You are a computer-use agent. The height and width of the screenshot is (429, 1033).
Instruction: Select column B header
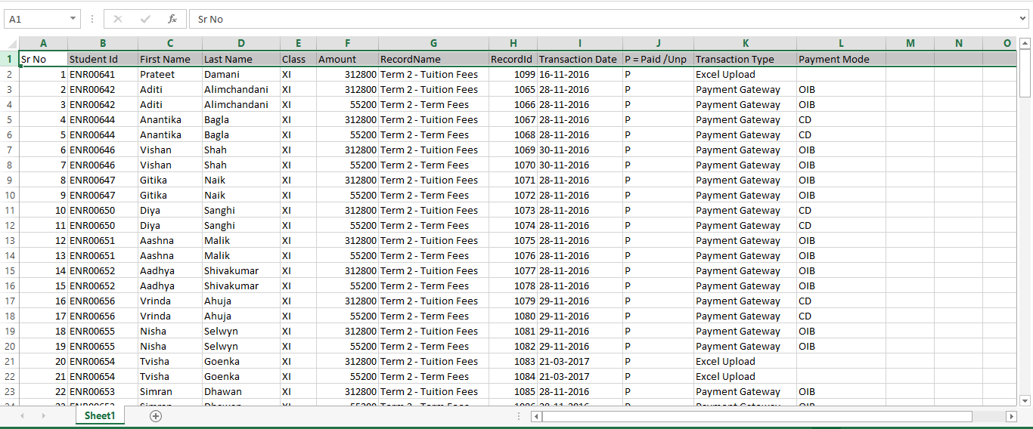[x=103, y=43]
